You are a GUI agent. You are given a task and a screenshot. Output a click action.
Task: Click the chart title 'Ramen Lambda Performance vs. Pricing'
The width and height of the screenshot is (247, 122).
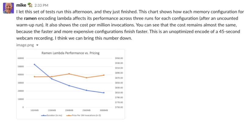tap(70, 53)
